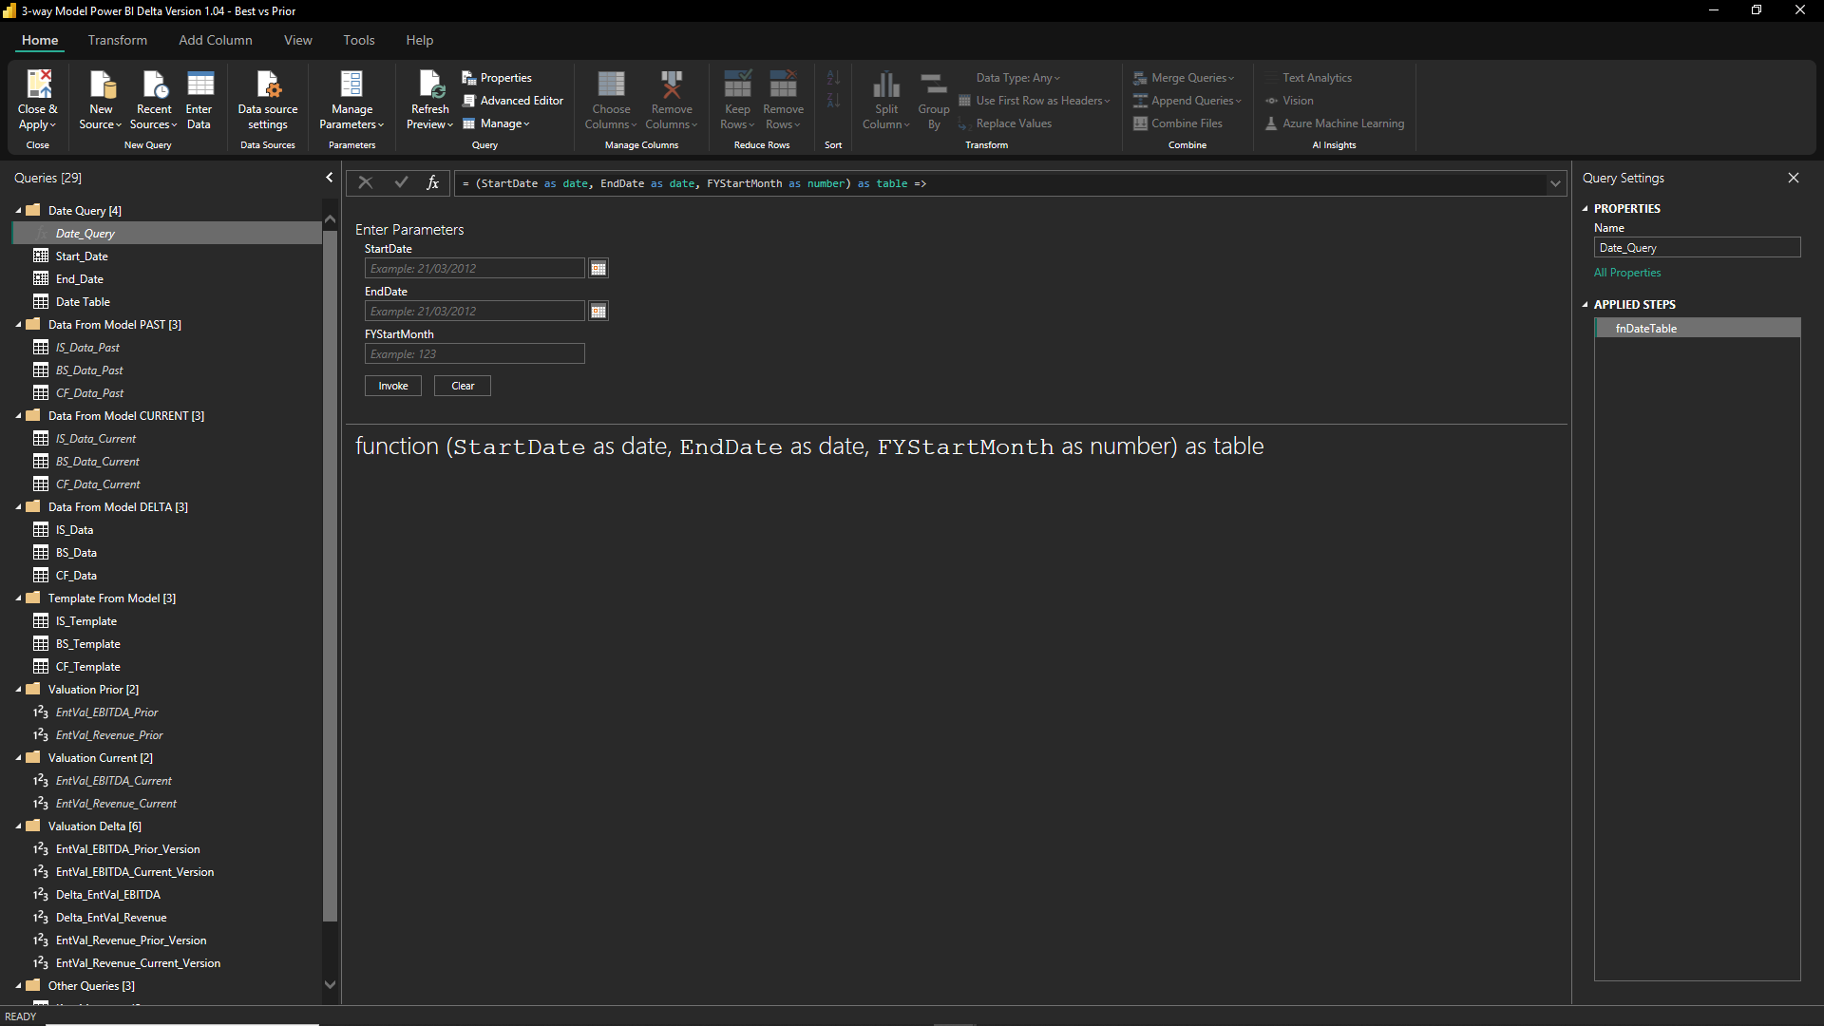Confirm the formula with checkmark icon
The width and height of the screenshot is (1824, 1026).
click(x=401, y=183)
